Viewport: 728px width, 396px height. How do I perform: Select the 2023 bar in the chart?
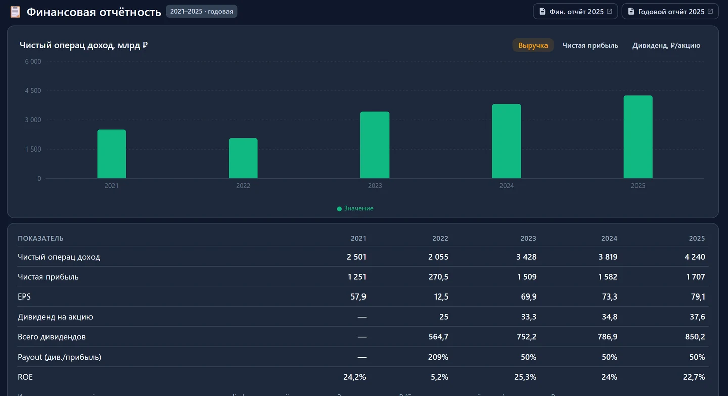click(375, 145)
